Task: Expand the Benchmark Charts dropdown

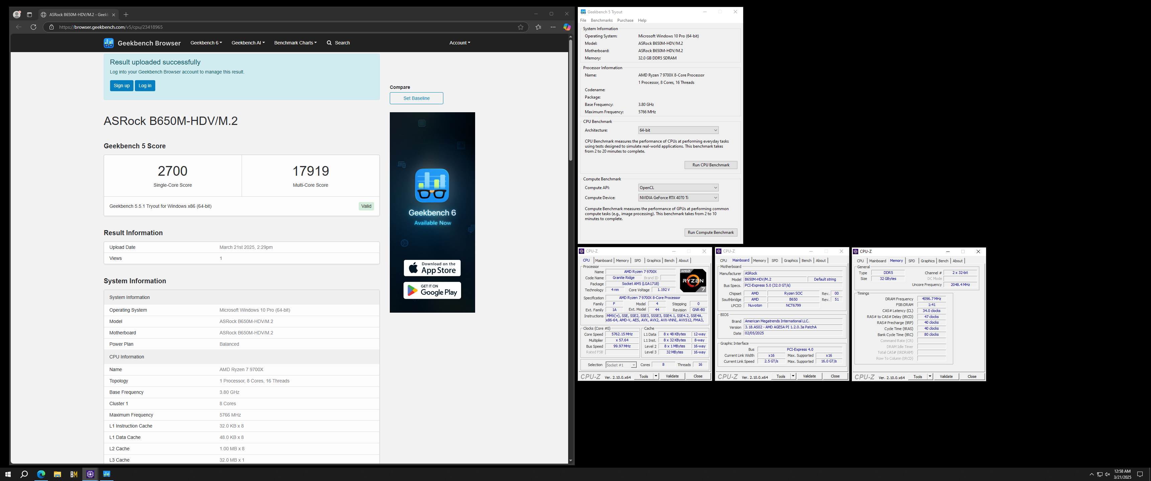Action: coord(295,43)
